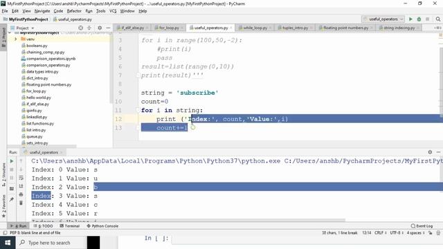This screenshot has height=249, width=443.
Task: Toggle the Favorites side panel
Action: [3, 206]
